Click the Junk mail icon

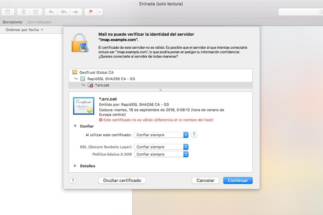point(35,12)
